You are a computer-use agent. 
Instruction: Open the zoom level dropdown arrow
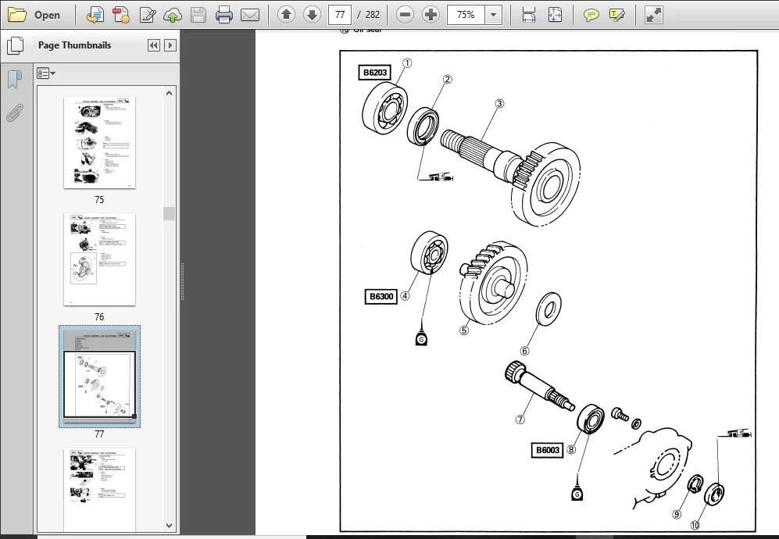click(x=493, y=15)
